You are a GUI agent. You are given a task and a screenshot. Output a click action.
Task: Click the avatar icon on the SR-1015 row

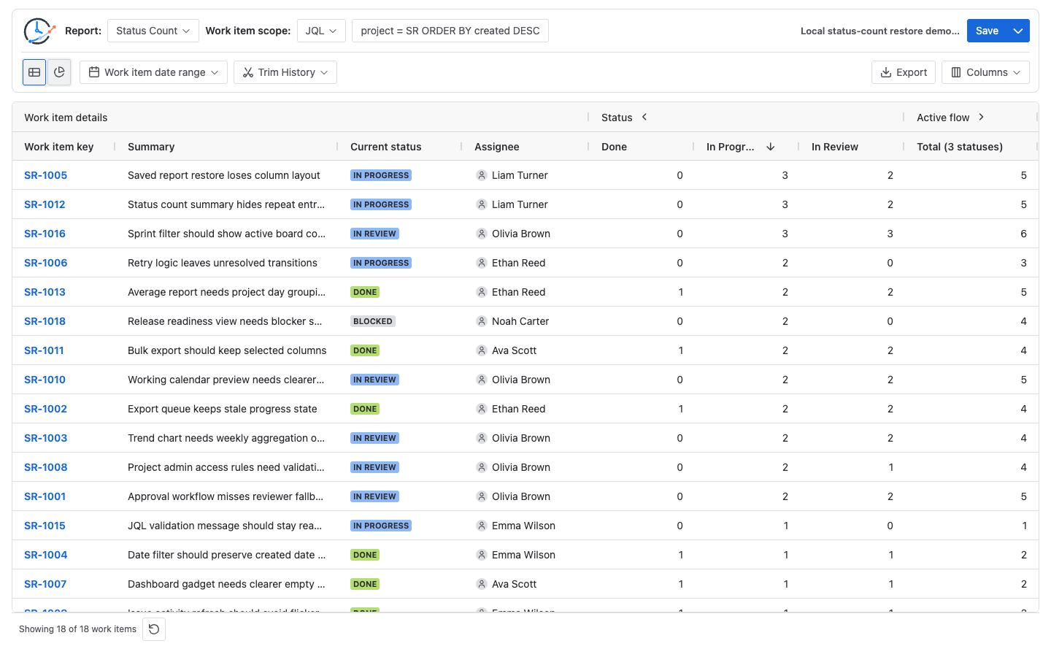[482, 526]
